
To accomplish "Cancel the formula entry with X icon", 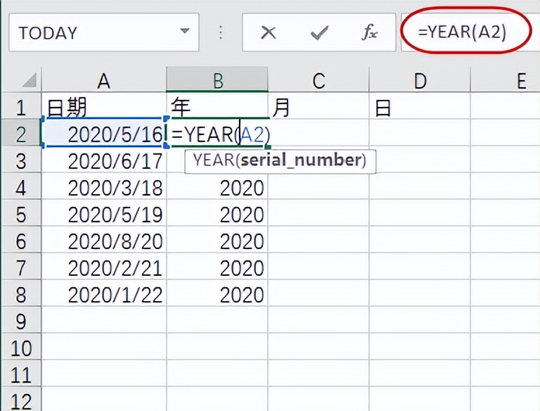I will pos(267,32).
